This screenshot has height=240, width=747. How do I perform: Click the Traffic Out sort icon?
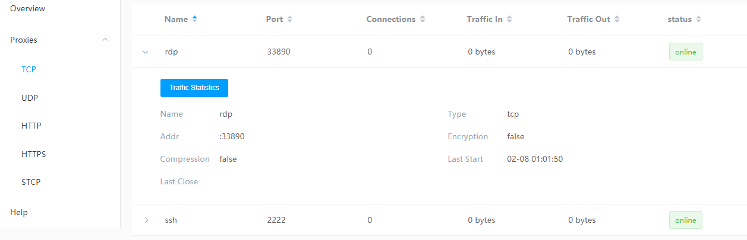click(x=617, y=19)
